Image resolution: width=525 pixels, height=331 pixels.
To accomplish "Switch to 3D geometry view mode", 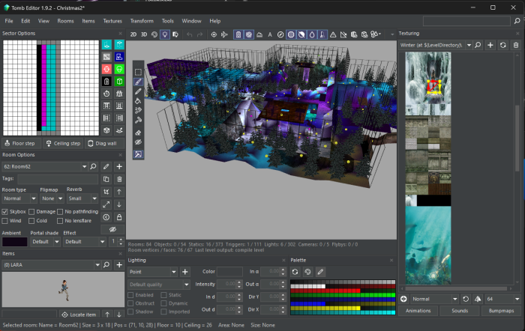I will (144, 34).
